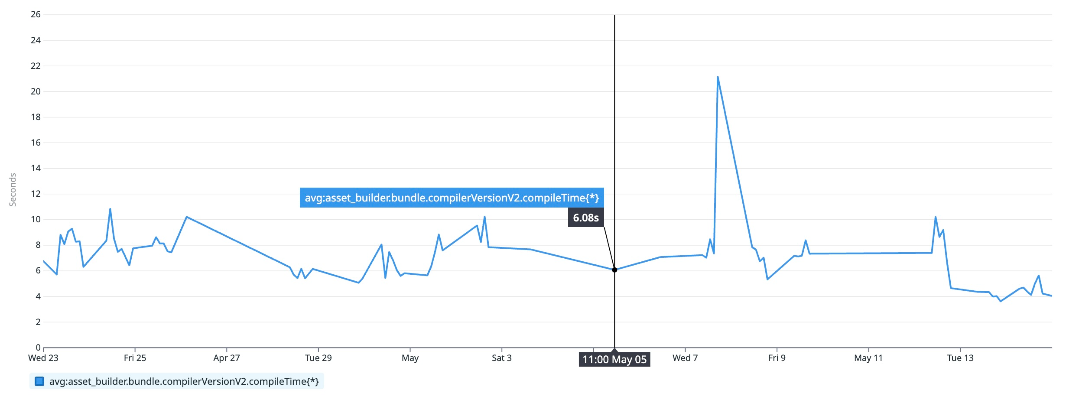1066x403 pixels.
Task: Click the Sat 3 x-axis label
Action: coord(501,358)
